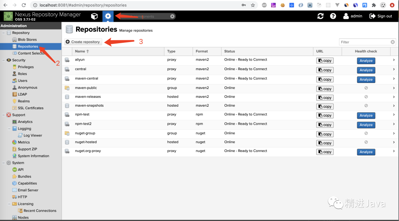Select Repositories in sidebar

[28, 46]
